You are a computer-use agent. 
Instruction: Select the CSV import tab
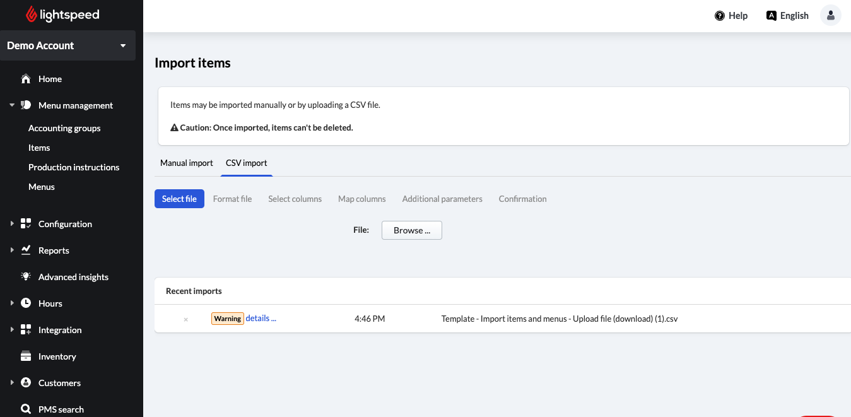(x=246, y=163)
